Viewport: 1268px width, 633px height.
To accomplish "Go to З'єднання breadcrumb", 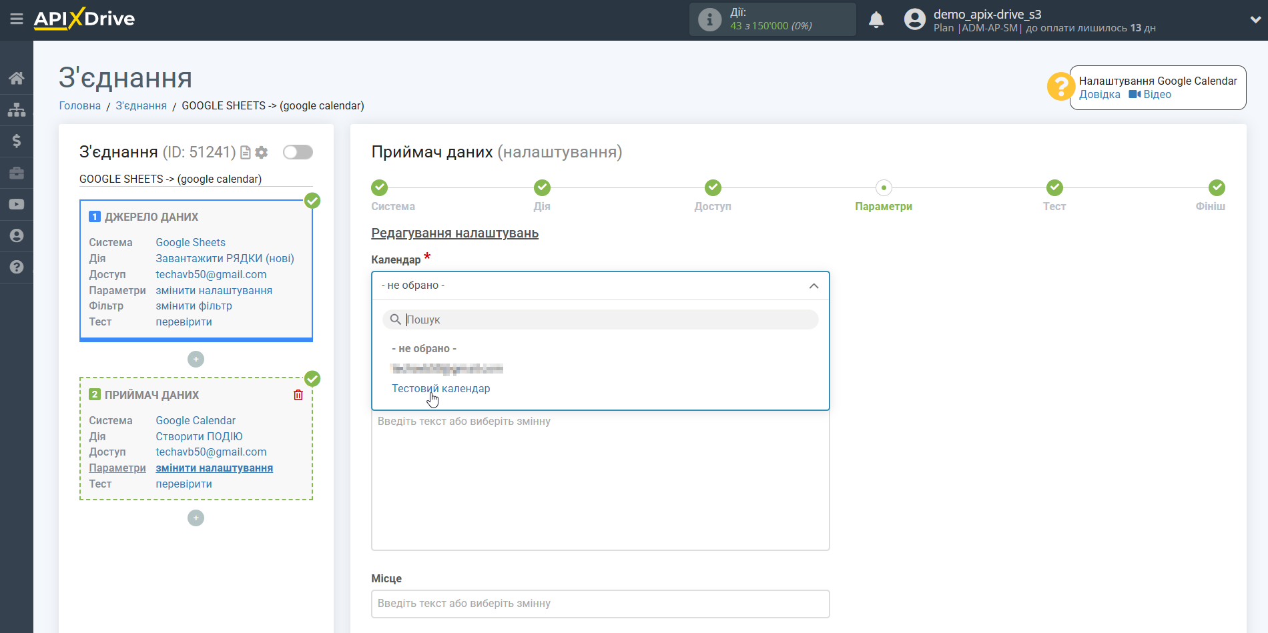I will tap(141, 106).
